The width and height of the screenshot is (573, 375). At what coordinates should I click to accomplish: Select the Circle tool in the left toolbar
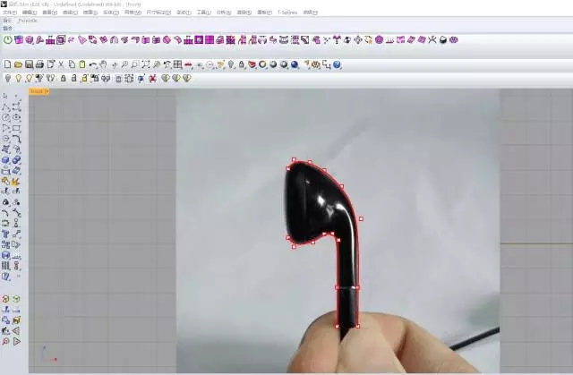(x=6, y=117)
